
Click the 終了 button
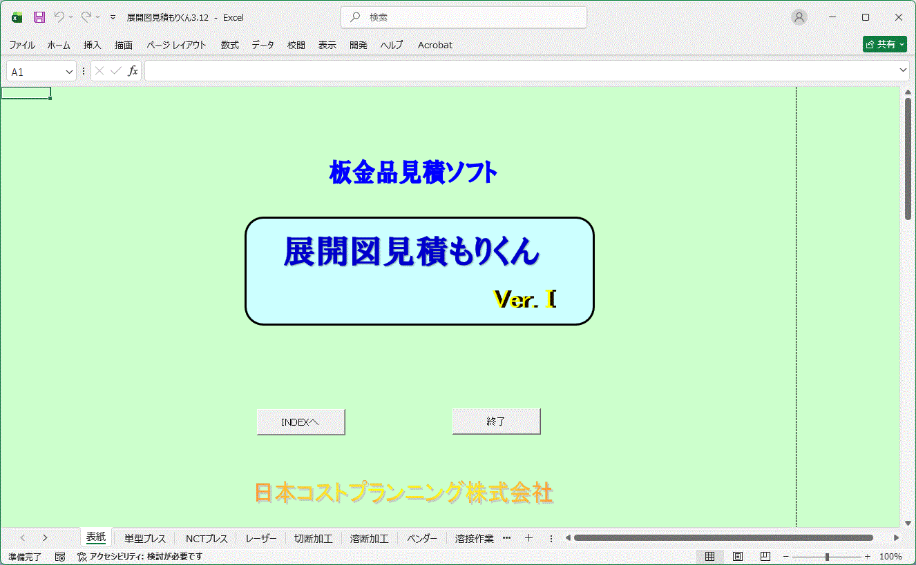point(496,422)
